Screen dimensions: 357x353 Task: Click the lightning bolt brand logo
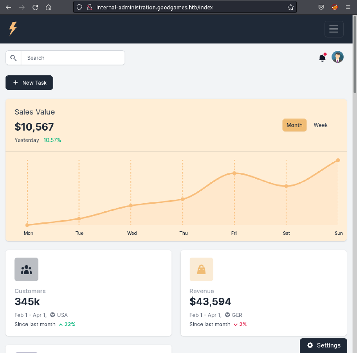tap(12, 29)
